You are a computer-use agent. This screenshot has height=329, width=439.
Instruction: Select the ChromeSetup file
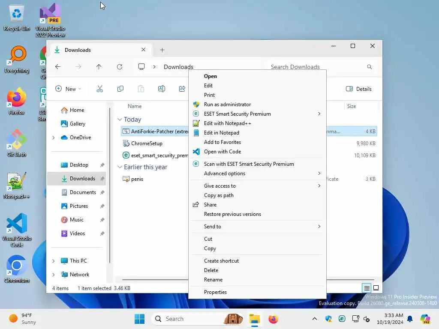[147, 144]
